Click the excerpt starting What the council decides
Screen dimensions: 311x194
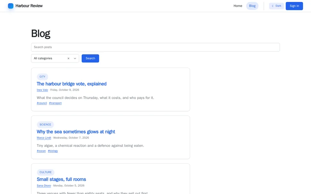(95, 98)
